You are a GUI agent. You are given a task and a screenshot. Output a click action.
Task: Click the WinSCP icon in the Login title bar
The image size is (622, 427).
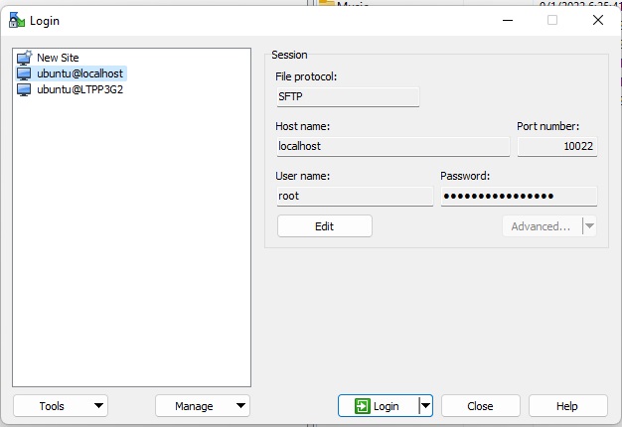pyautogui.click(x=17, y=20)
